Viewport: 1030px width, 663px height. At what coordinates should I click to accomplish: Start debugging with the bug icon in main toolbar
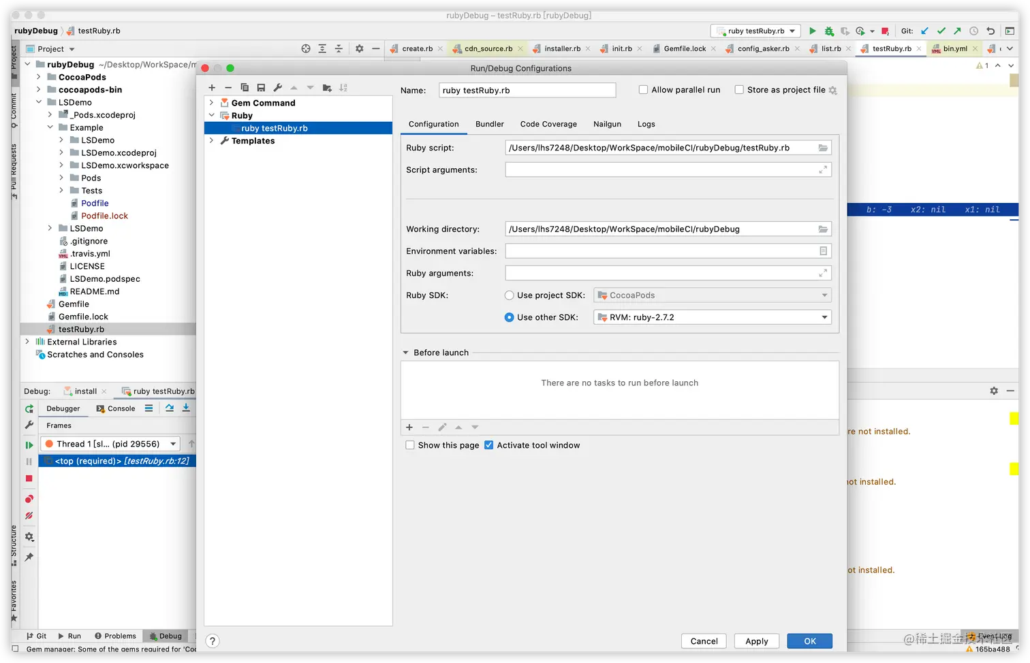click(x=829, y=31)
